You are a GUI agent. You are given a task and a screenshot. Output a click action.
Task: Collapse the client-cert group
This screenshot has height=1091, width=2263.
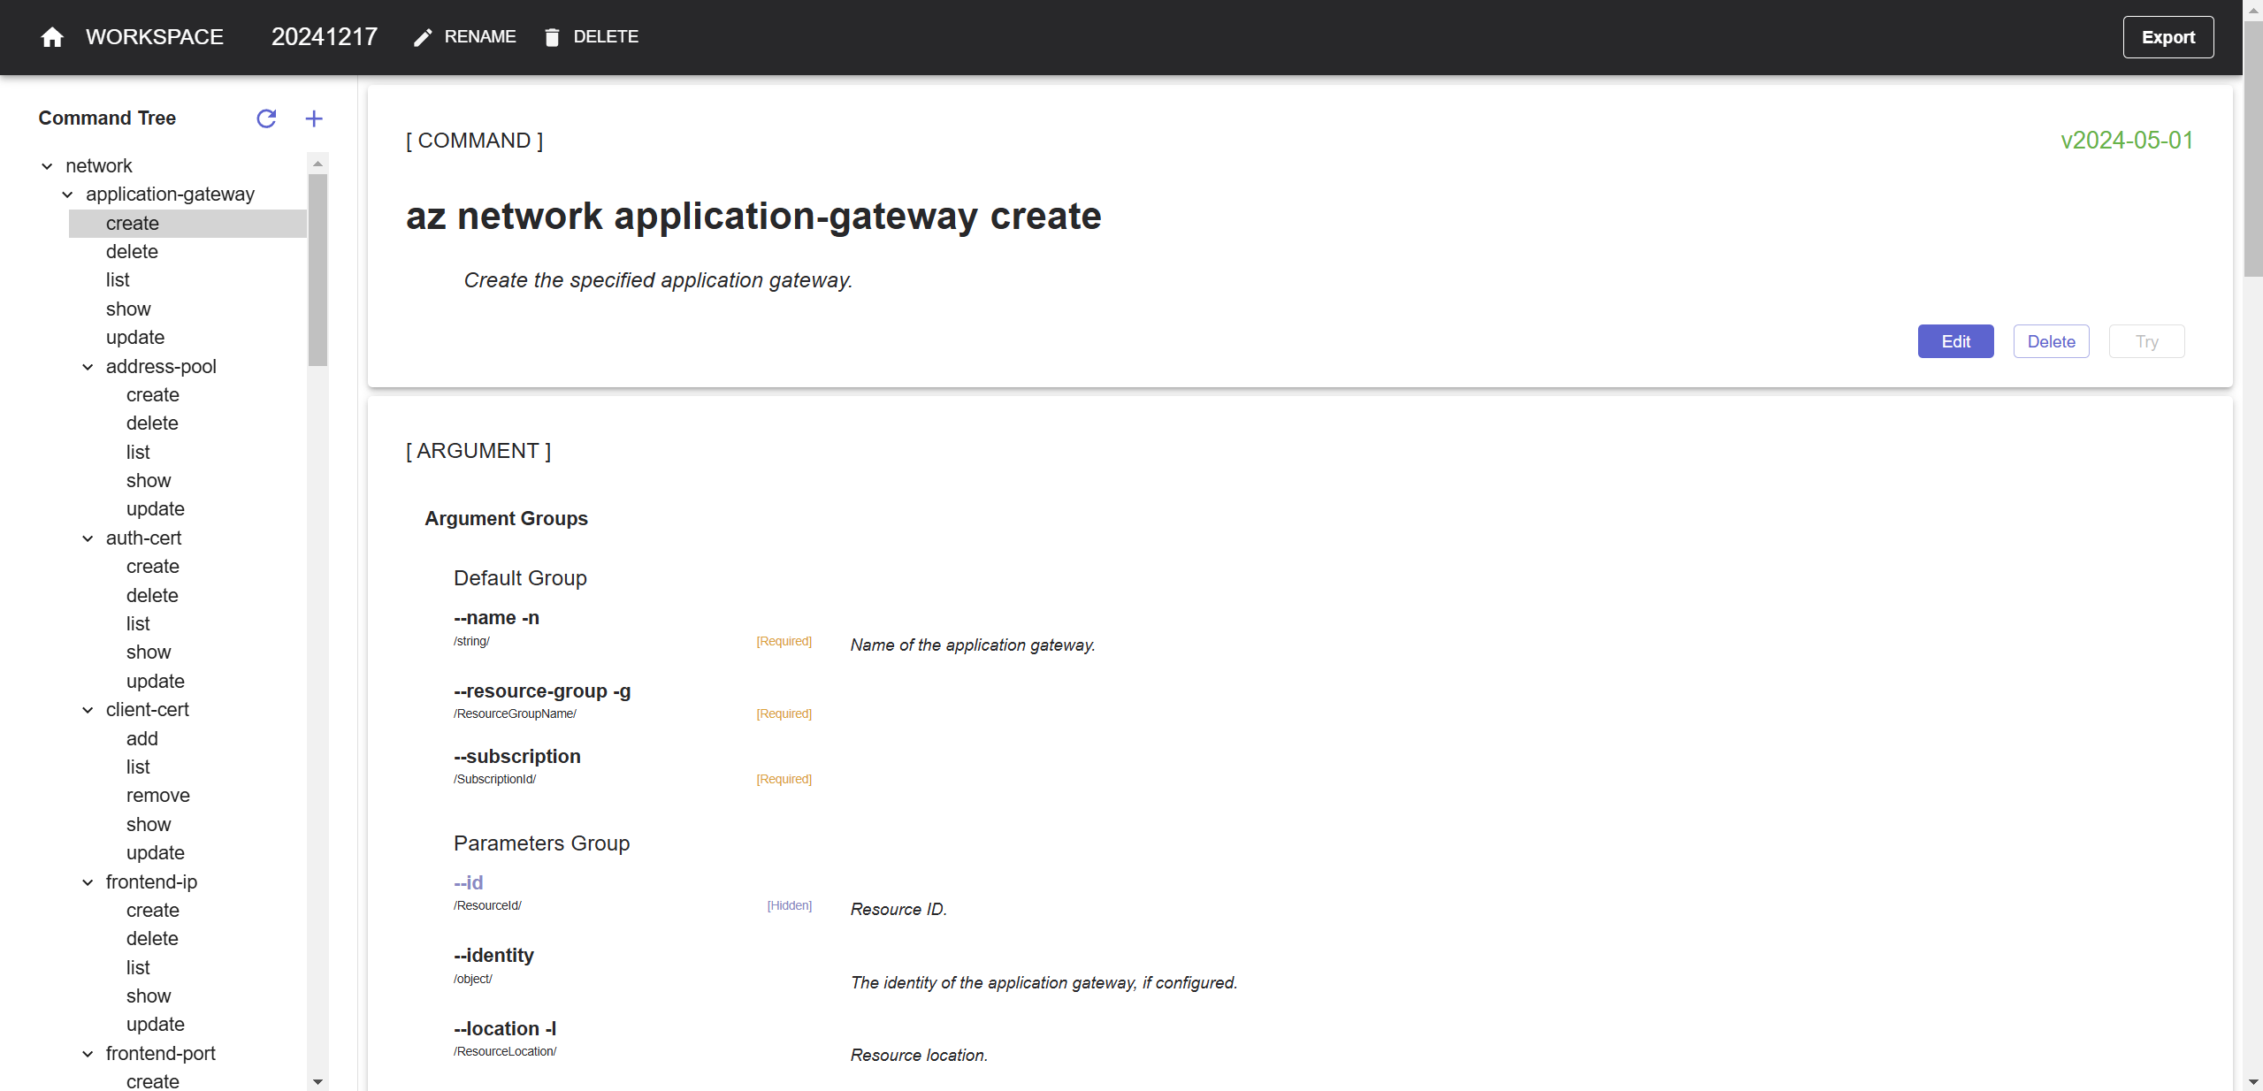88,710
